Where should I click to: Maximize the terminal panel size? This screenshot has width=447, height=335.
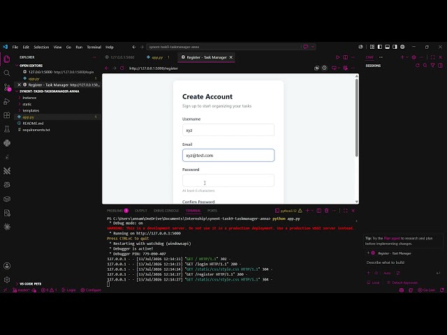pos(346,211)
